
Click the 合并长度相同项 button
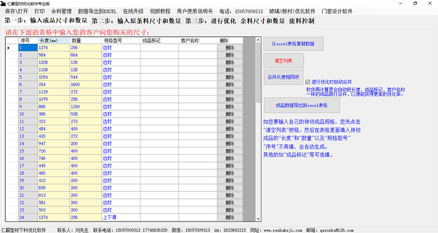(283, 77)
